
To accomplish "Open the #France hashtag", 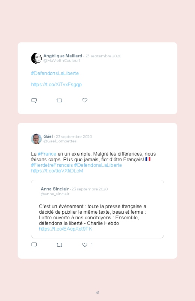I will (47, 154).
